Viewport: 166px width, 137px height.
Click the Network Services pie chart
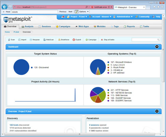pos(98,95)
